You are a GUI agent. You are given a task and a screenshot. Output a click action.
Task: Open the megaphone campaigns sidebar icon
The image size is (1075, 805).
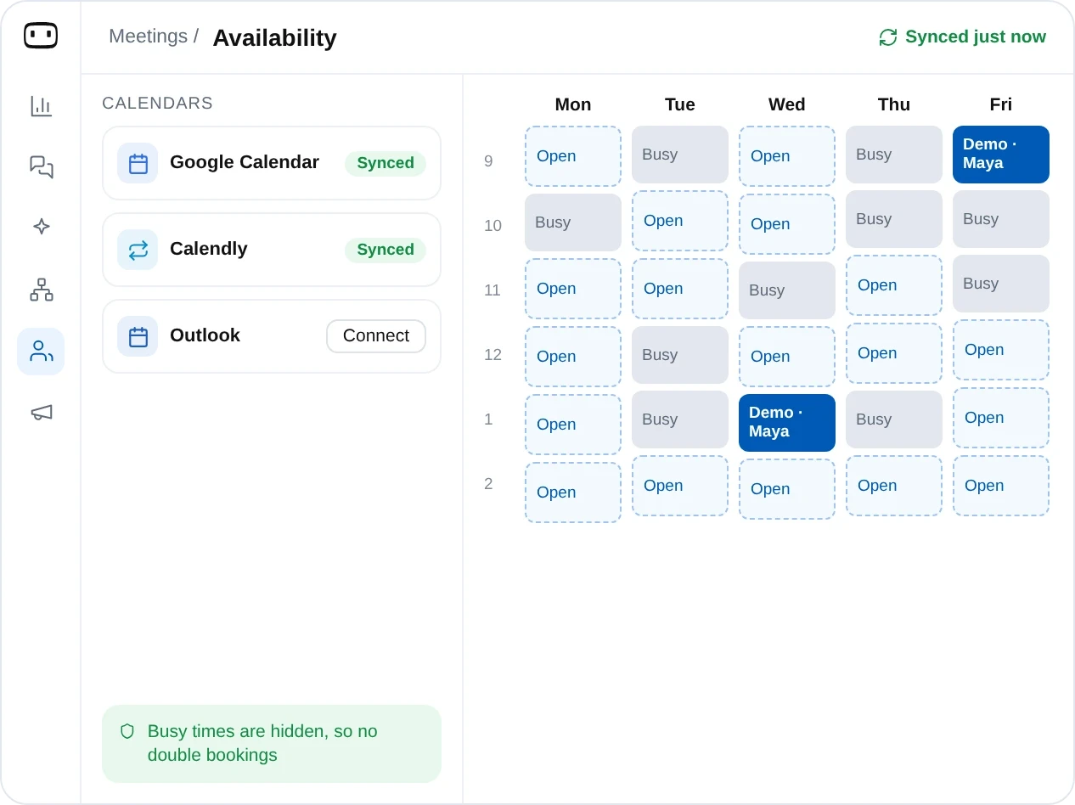pyautogui.click(x=41, y=413)
